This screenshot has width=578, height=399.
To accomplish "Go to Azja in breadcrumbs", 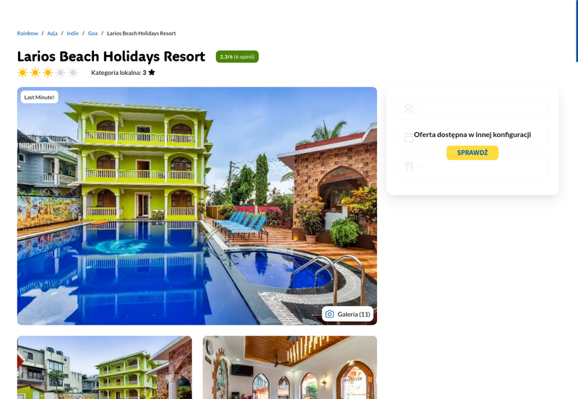I will (x=52, y=33).
